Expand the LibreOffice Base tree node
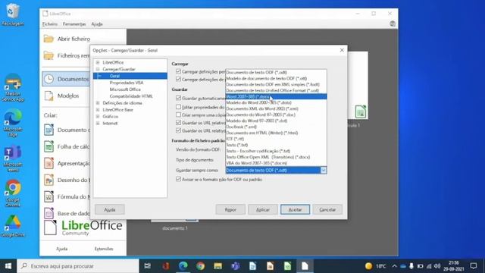Screen dimensions: 485x273 click(x=98, y=110)
